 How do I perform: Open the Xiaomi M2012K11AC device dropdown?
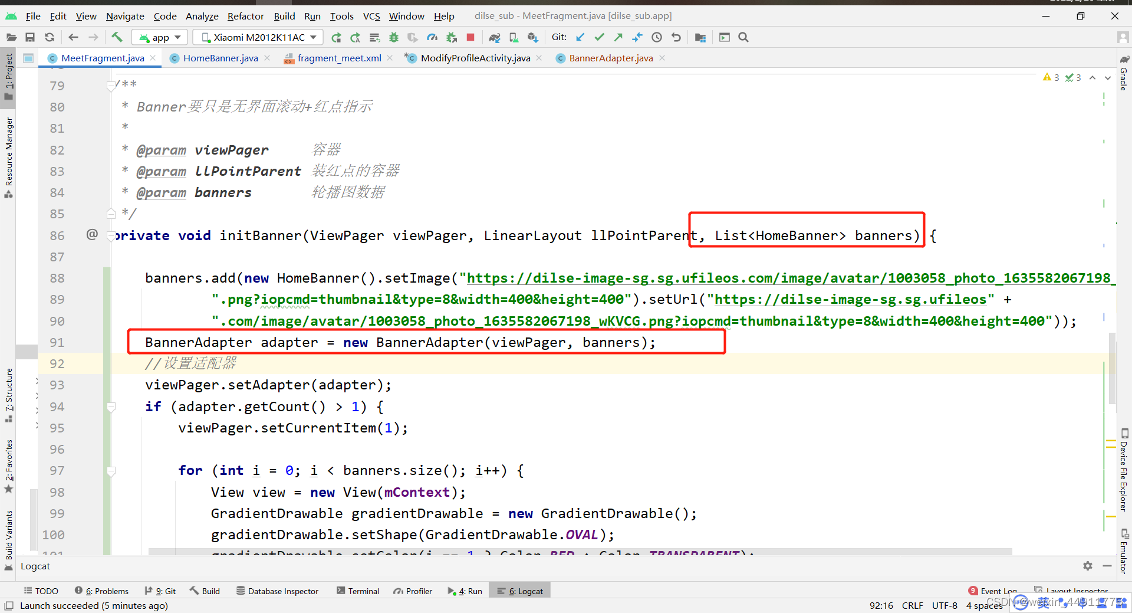point(258,37)
